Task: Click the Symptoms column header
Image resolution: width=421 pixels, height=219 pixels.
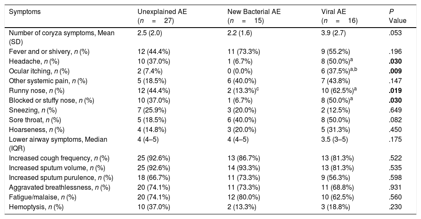Action: [x=25, y=12]
